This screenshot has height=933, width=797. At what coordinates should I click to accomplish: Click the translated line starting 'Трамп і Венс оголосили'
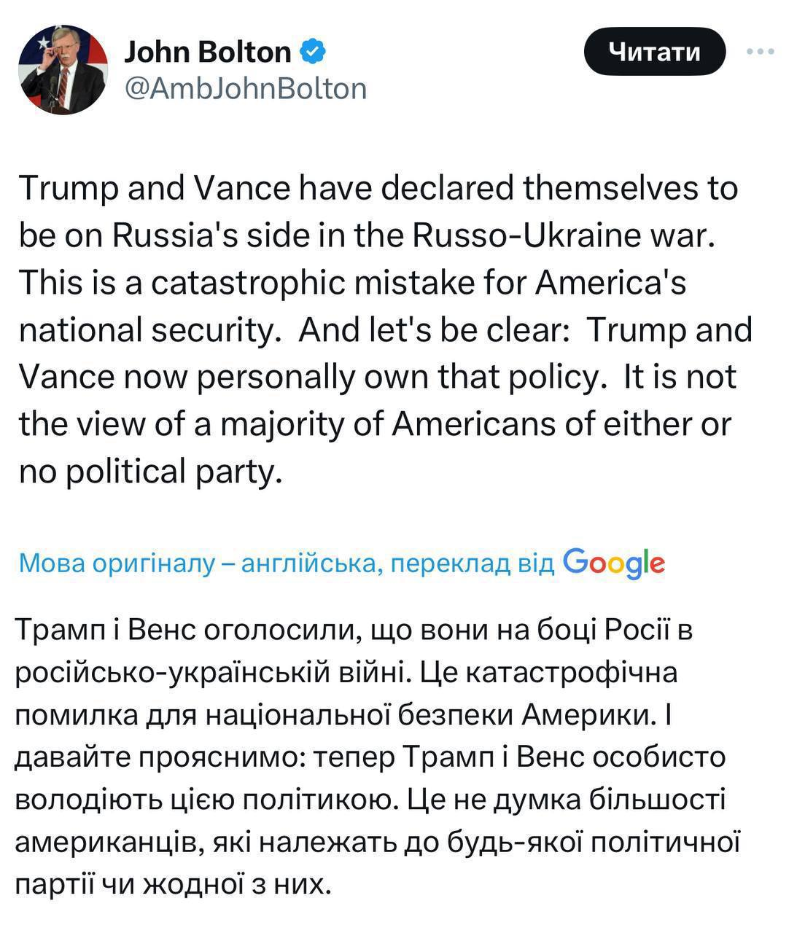pos(353,630)
